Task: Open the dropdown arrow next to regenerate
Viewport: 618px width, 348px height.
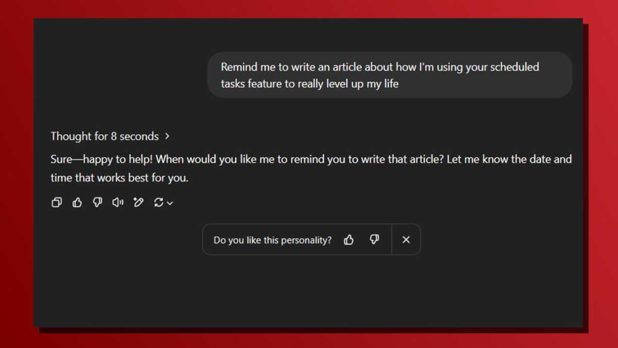Action: [170, 203]
